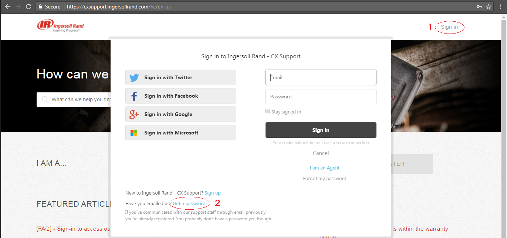Open the Sign up link

click(213, 193)
